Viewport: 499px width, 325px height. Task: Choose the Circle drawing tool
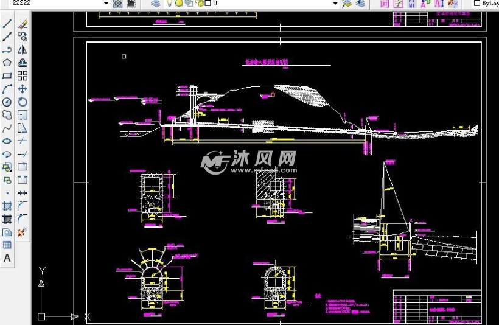(7, 102)
